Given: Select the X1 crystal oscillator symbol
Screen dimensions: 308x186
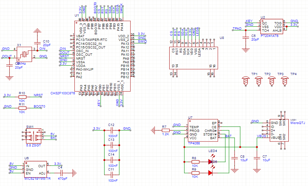Looking at the screenshot, I should (x=24, y=54).
